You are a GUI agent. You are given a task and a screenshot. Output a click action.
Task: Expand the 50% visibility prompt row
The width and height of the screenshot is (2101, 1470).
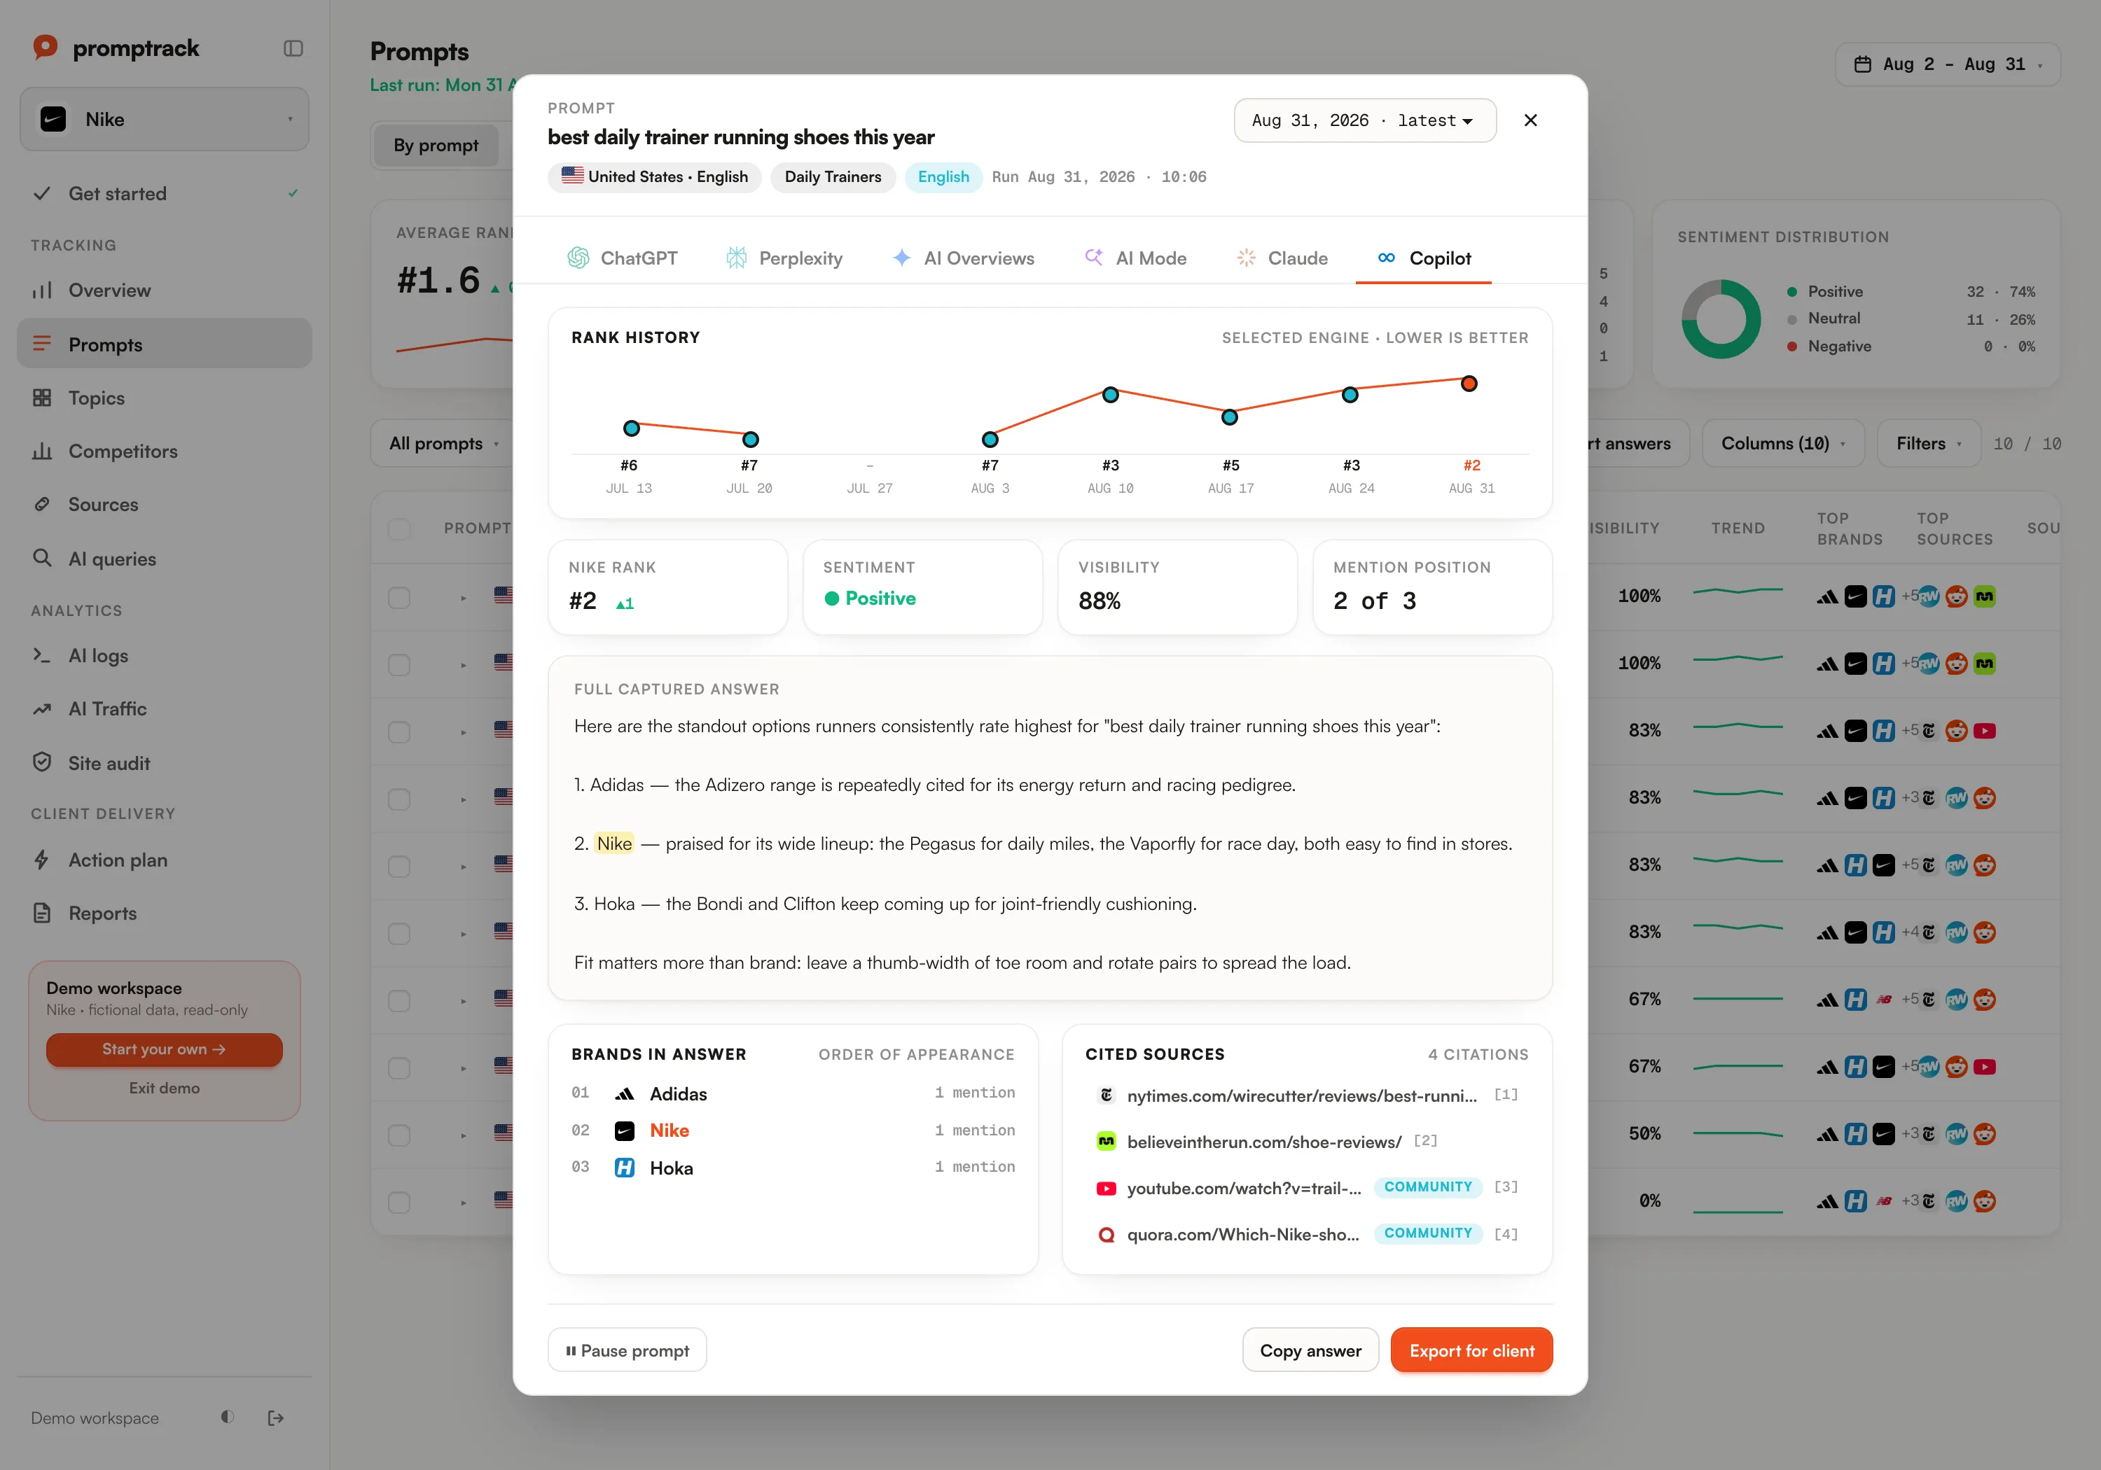pyautogui.click(x=464, y=1135)
